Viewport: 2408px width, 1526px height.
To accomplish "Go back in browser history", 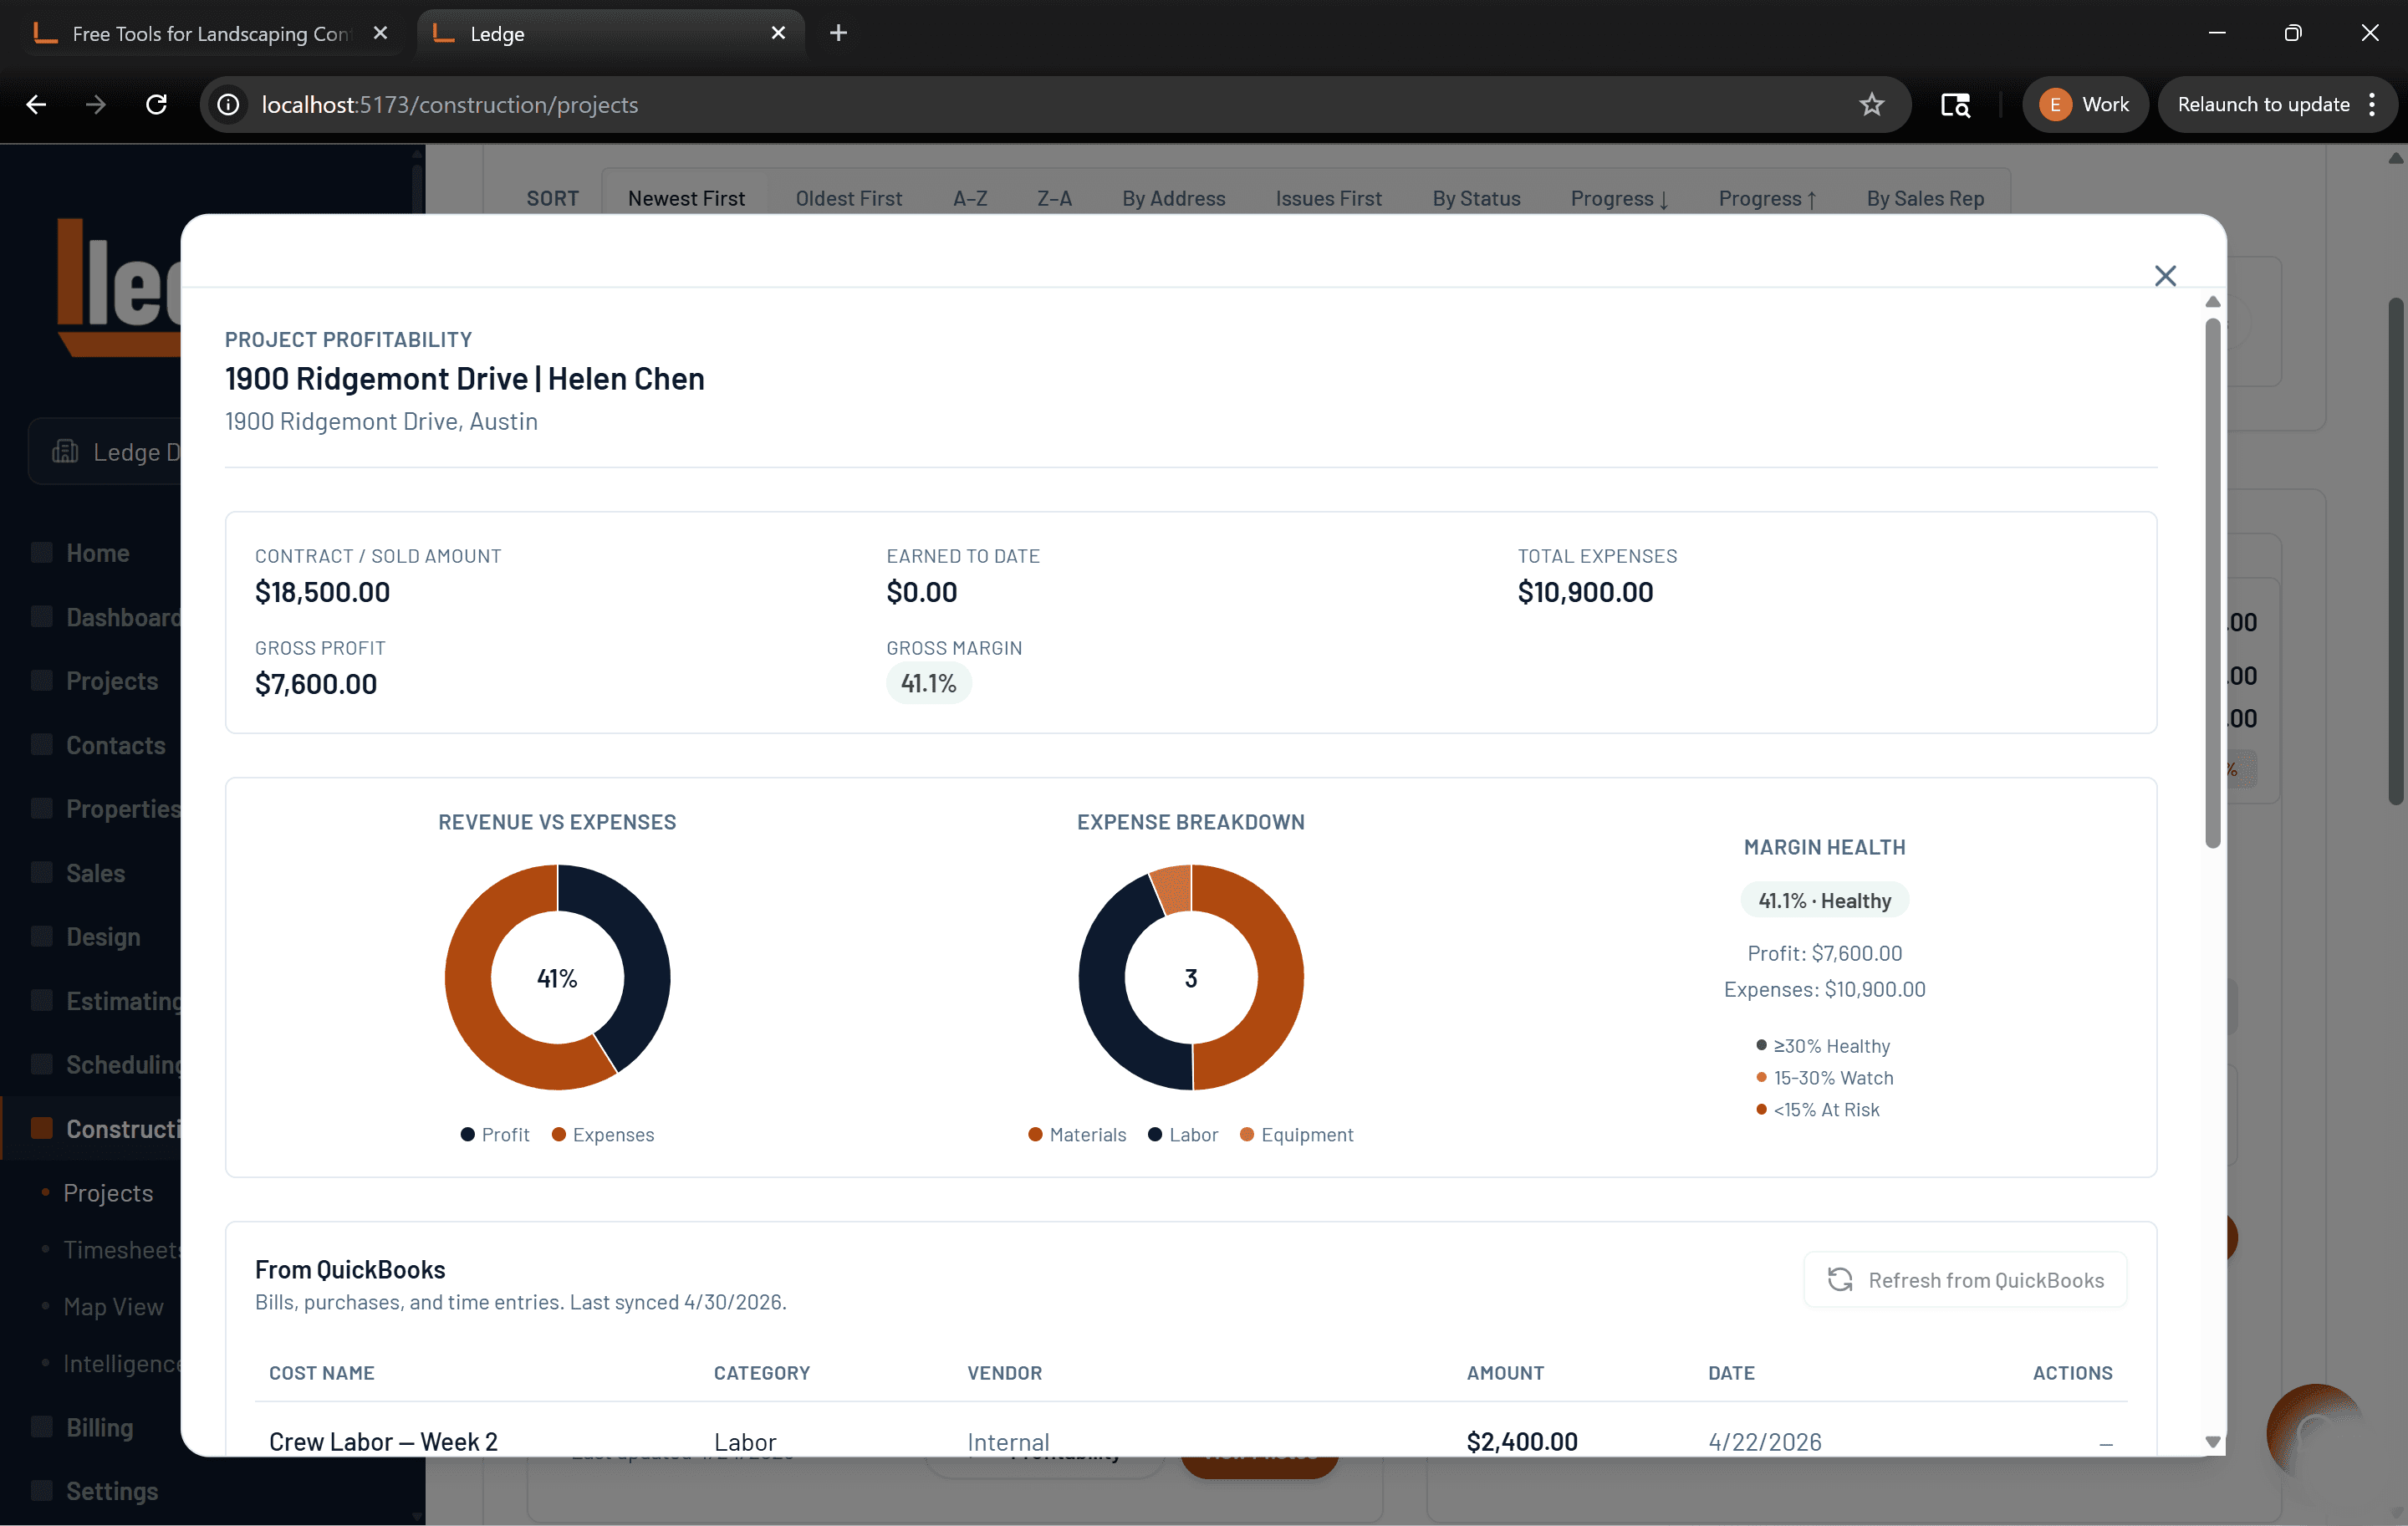I will click(36, 104).
